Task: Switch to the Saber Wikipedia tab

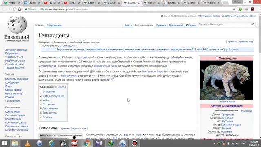Action: tap(92, 3)
